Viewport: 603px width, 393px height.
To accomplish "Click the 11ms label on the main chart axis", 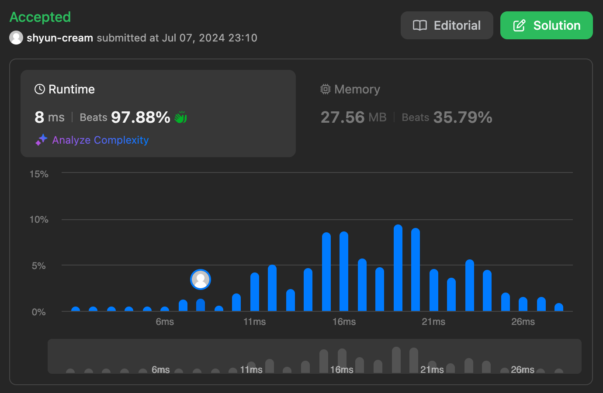I will point(254,322).
